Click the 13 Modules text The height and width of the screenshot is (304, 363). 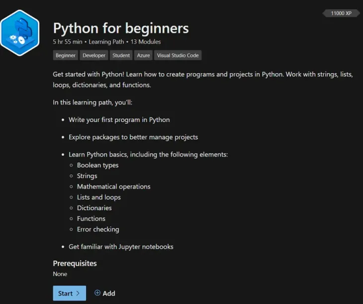pos(146,42)
